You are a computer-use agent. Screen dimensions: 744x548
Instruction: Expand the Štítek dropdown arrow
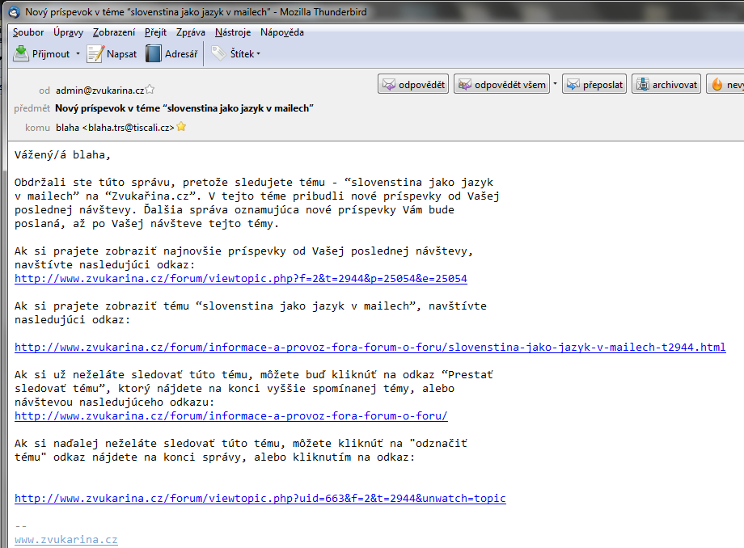(258, 54)
